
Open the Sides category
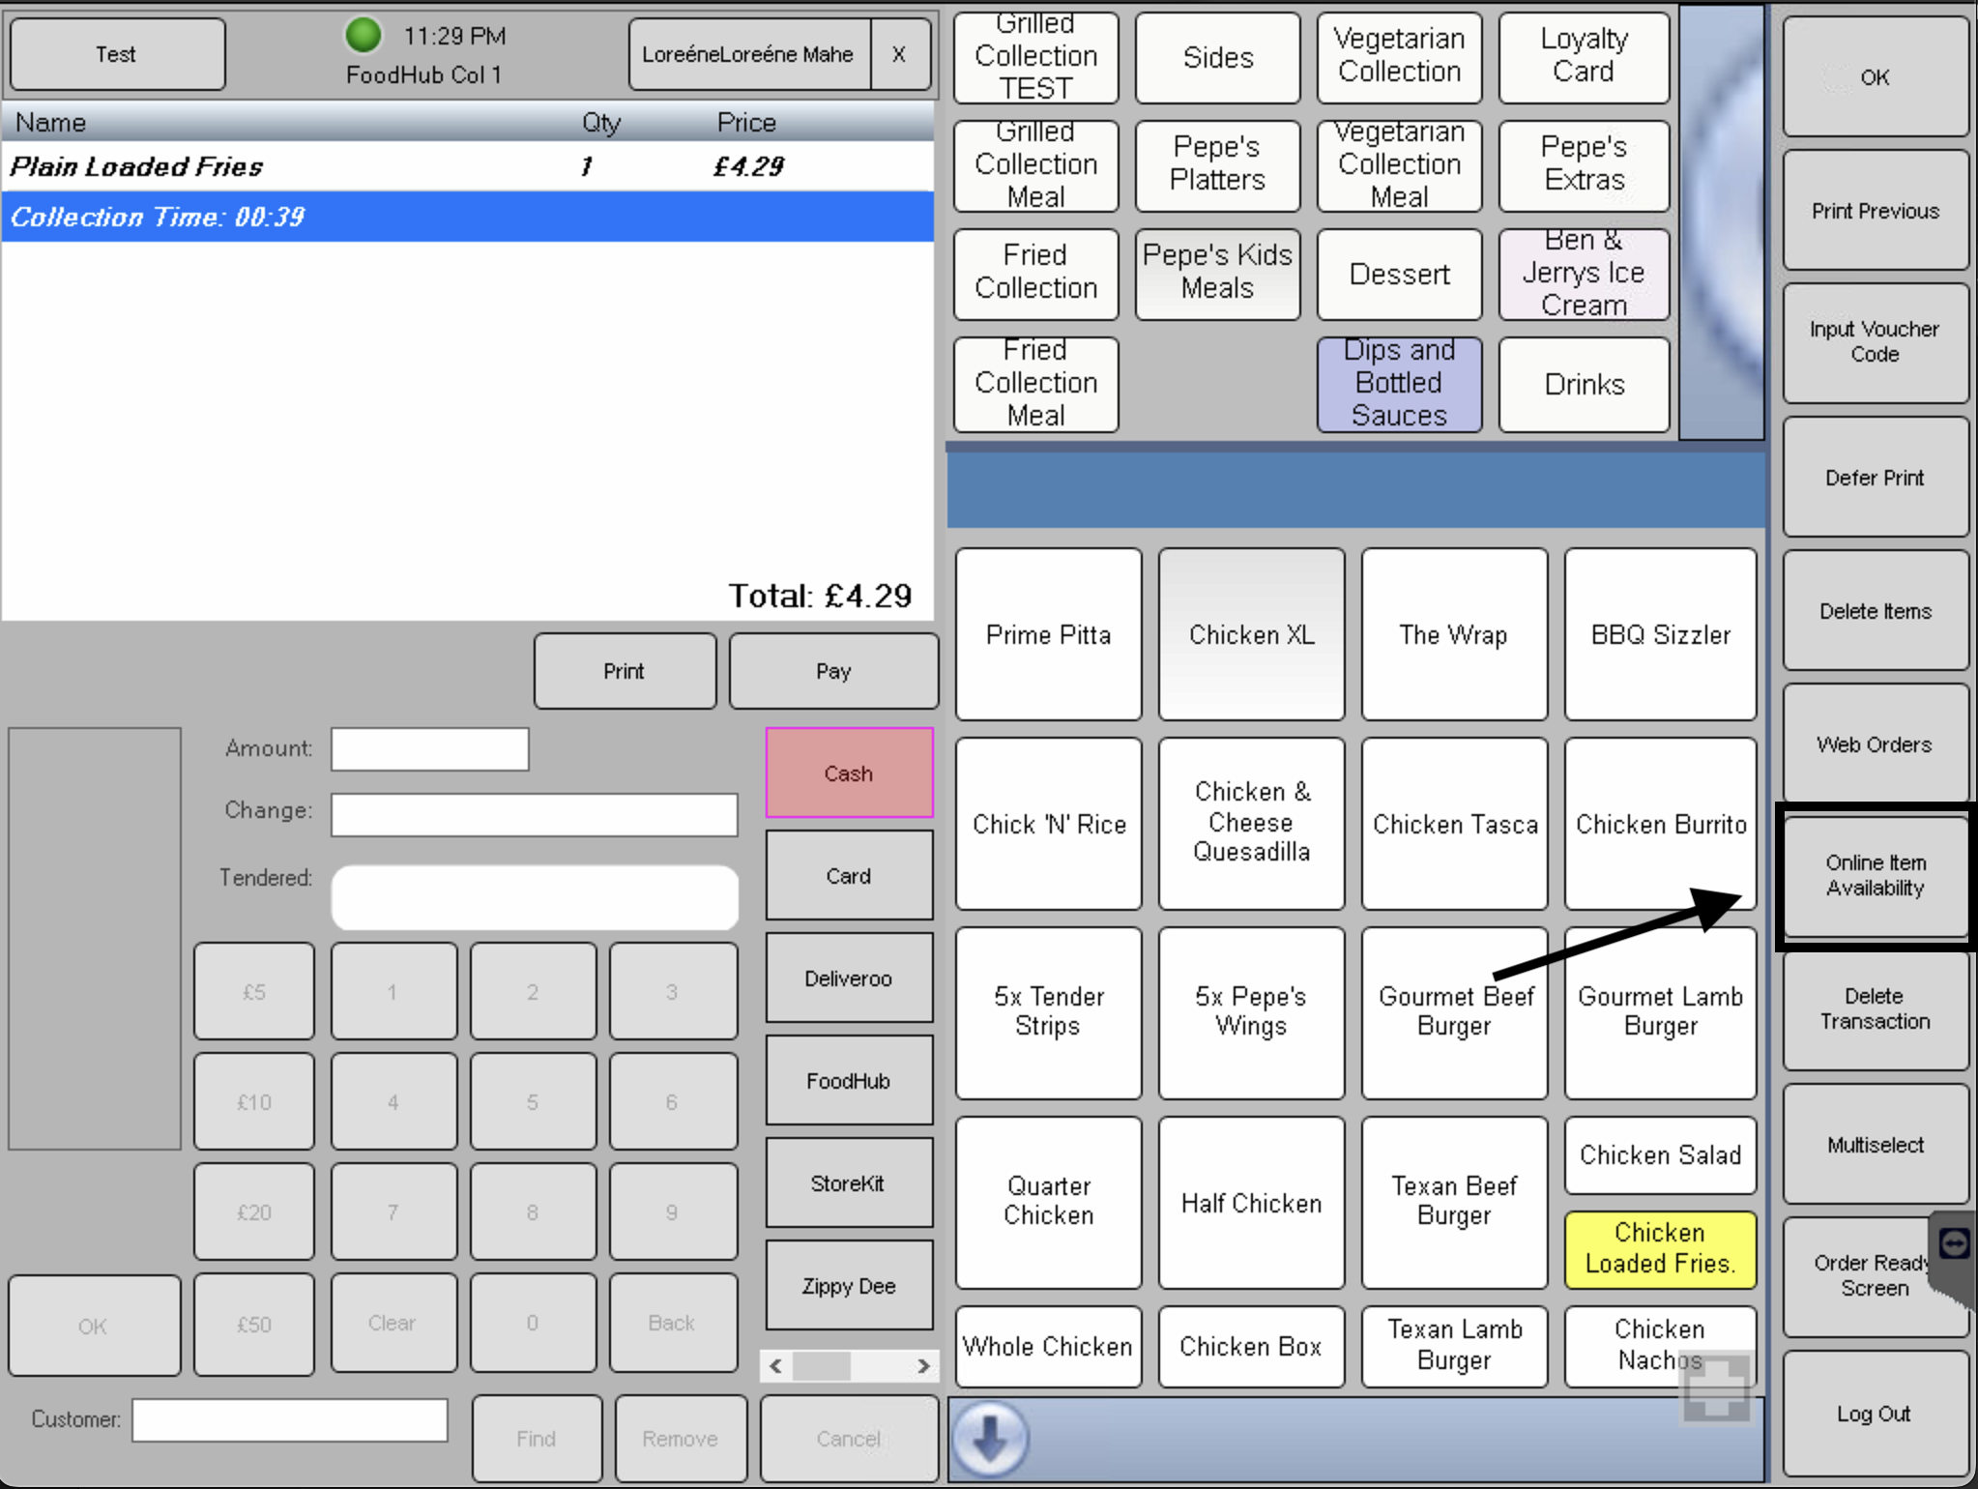click(1217, 57)
